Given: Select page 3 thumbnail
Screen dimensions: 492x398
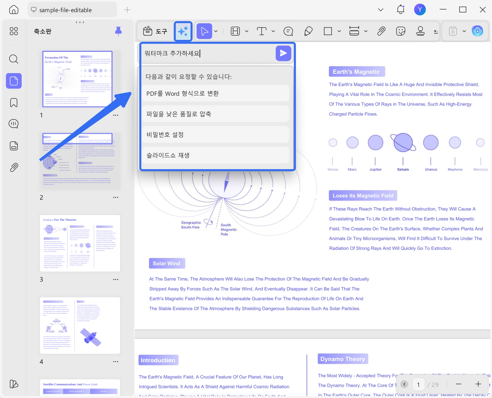Looking at the screenshot, I should [80, 243].
